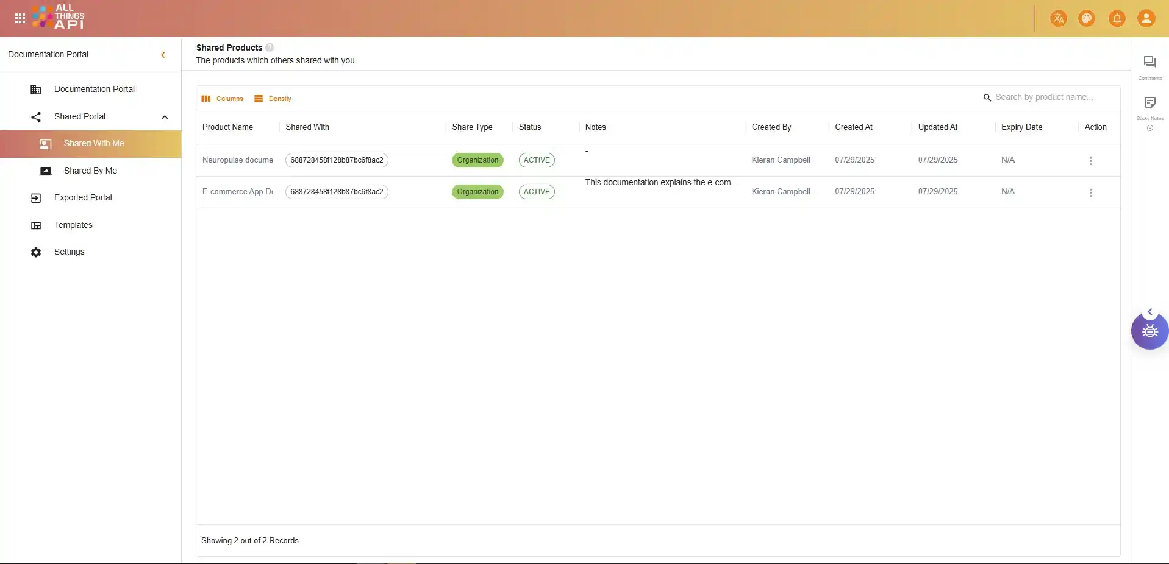Open the app launcher grid icon
Viewport: 1169px width, 564px height.
click(20, 18)
